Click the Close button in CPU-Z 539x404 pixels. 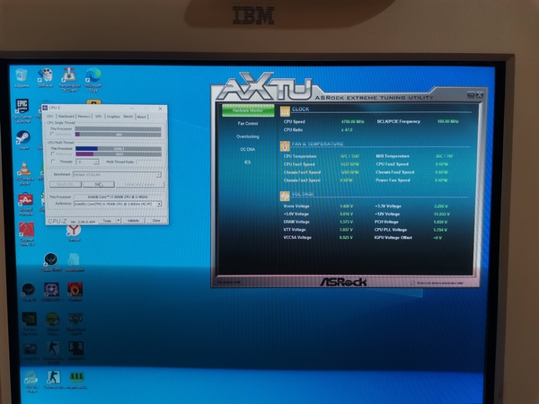tap(156, 221)
